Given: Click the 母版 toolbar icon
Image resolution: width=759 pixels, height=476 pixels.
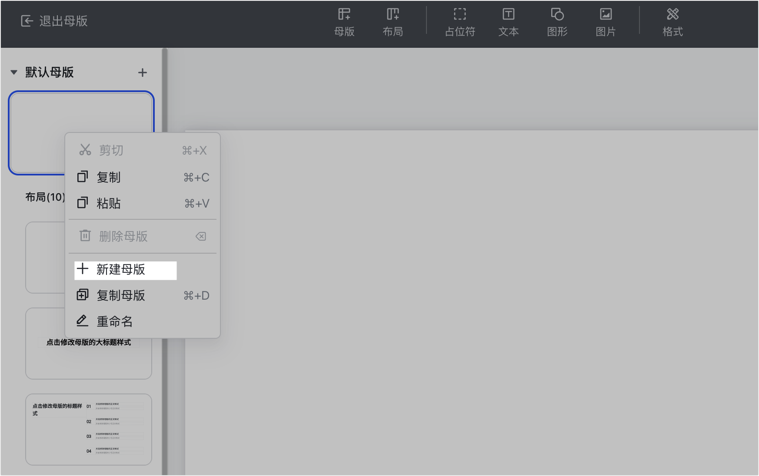Looking at the screenshot, I should 344,23.
